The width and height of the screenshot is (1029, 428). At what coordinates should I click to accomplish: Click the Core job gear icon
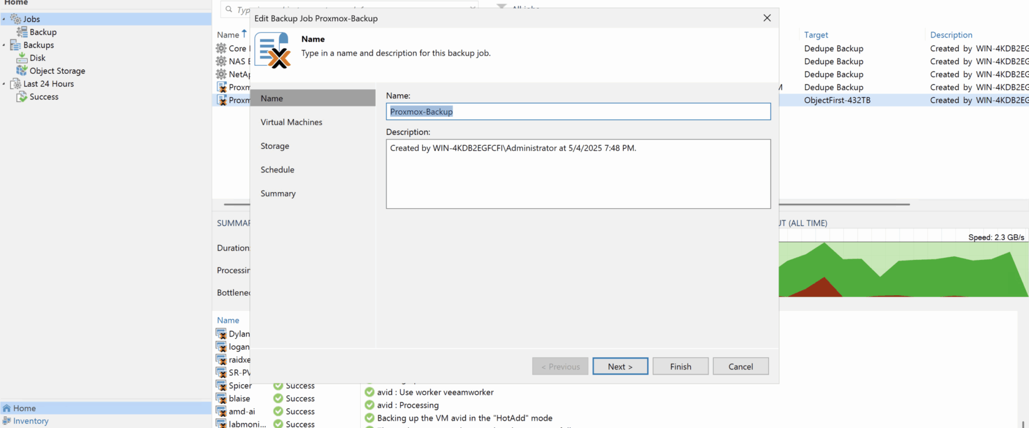click(221, 48)
